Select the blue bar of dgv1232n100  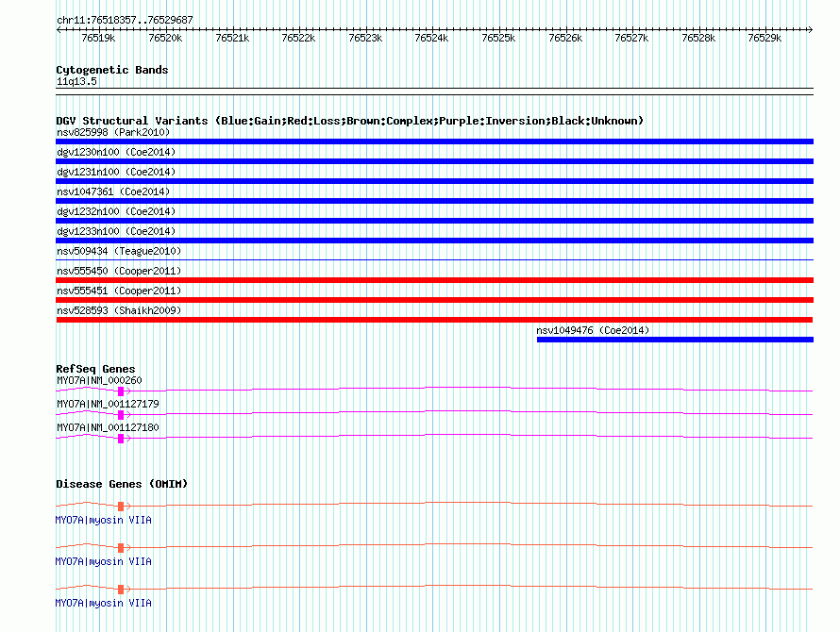click(434, 221)
